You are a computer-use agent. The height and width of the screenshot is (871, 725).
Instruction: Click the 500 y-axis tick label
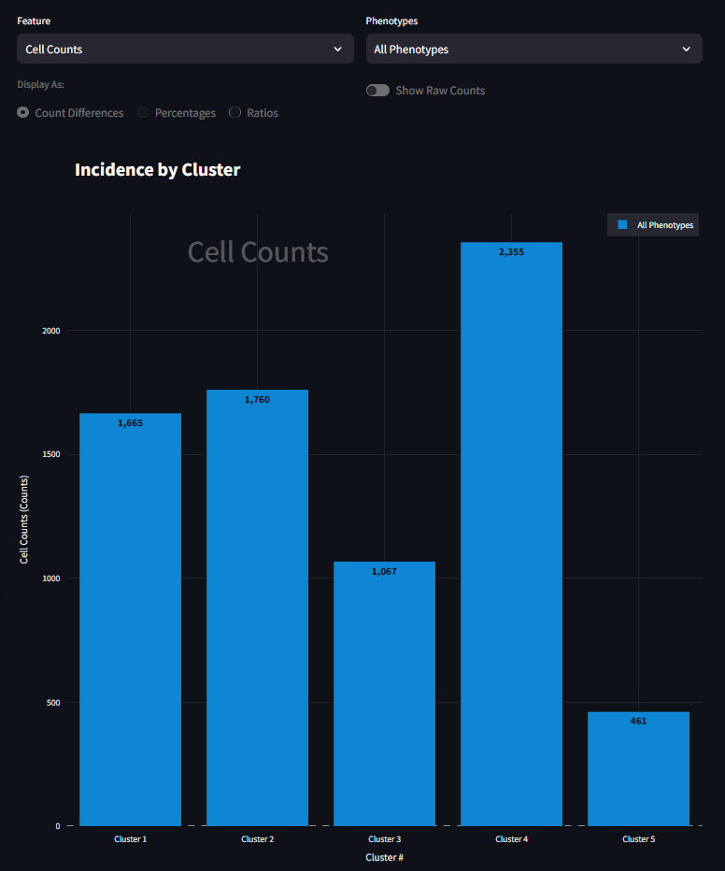[x=53, y=703]
